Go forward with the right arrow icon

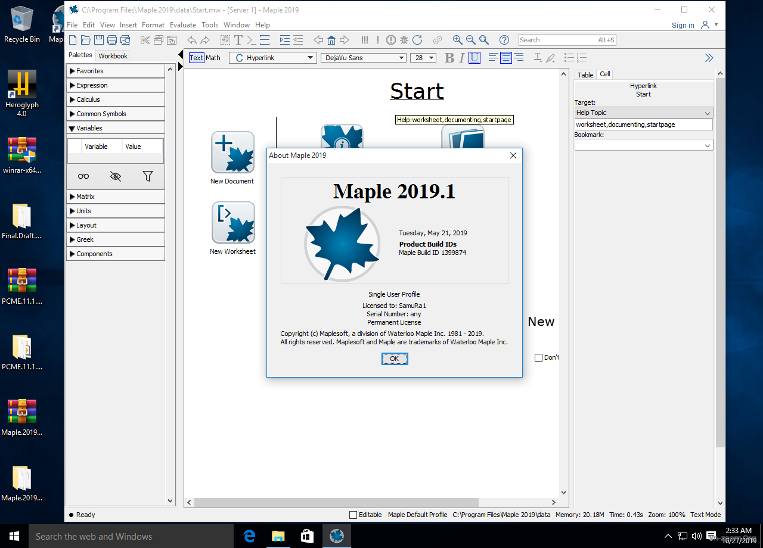coord(345,40)
